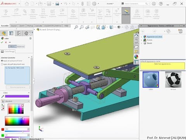
Task: Click the Assembly Features tool
Action: click(x=83, y=12)
